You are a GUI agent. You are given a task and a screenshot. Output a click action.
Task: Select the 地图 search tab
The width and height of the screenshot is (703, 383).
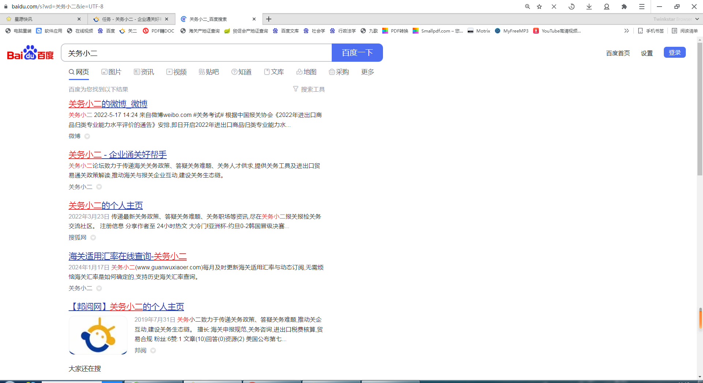(306, 72)
